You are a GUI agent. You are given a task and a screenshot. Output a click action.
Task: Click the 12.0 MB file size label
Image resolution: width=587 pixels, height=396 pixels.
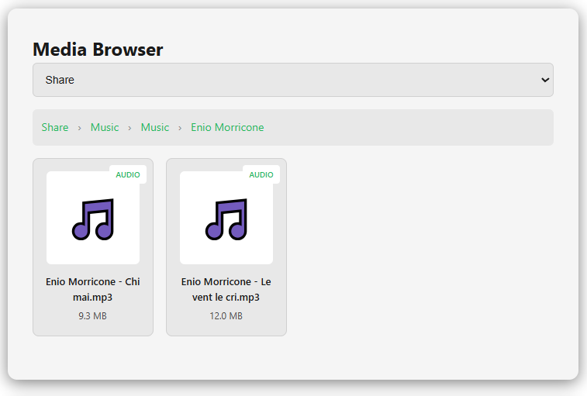tap(226, 316)
